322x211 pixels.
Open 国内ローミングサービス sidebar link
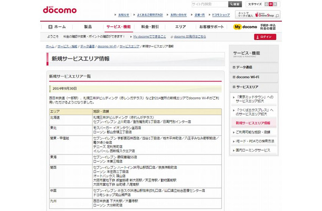pyautogui.click(x=253, y=150)
